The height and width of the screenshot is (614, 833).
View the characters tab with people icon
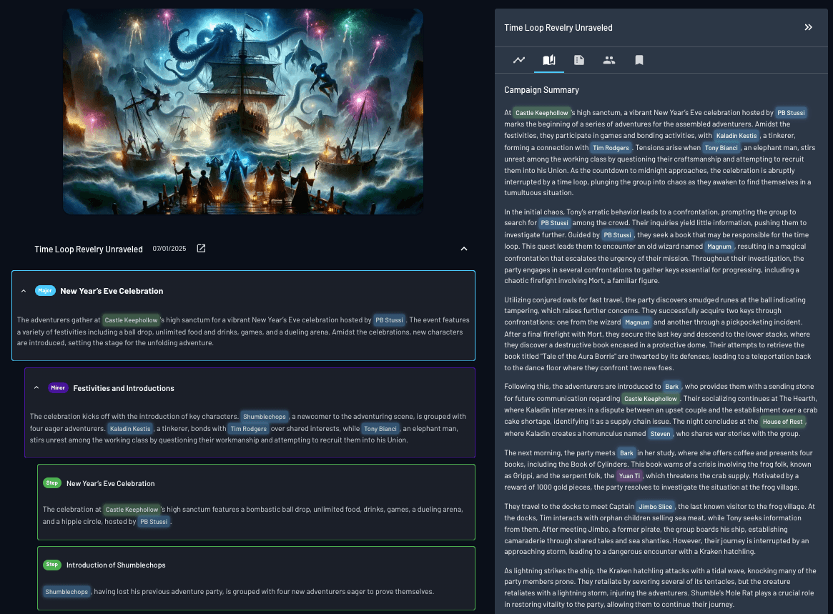[x=609, y=60]
